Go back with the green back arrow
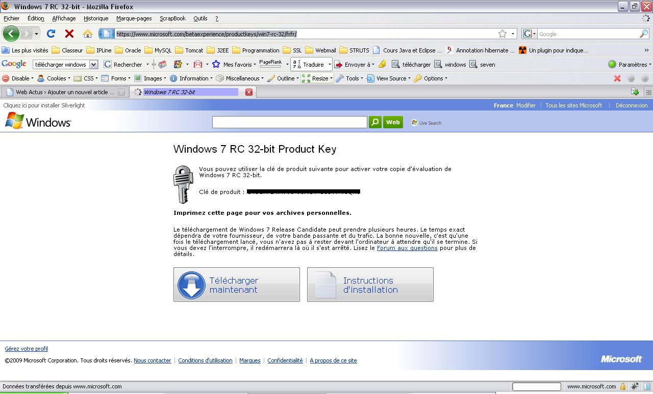 point(11,34)
